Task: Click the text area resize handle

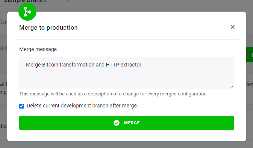Action: pyautogui.click(x=232, y=86)
